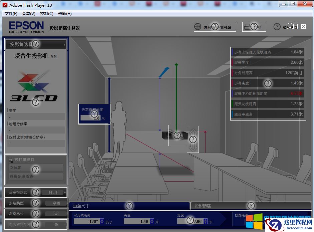Click the help mark on the 画面尺寸 tab
The width and height of the screenshot is (314, 232).
click(x=129, y=206)
